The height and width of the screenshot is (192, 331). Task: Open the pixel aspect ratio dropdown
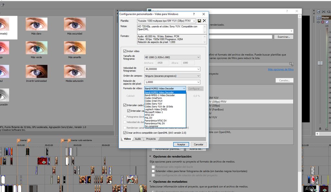198,82
